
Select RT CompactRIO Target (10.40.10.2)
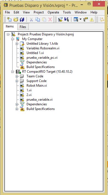(x=47, y=72)
